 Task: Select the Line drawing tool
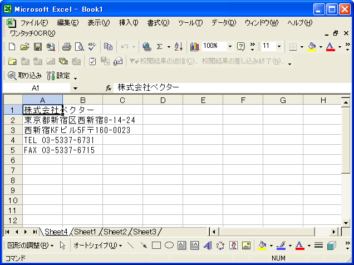[130, 246]
